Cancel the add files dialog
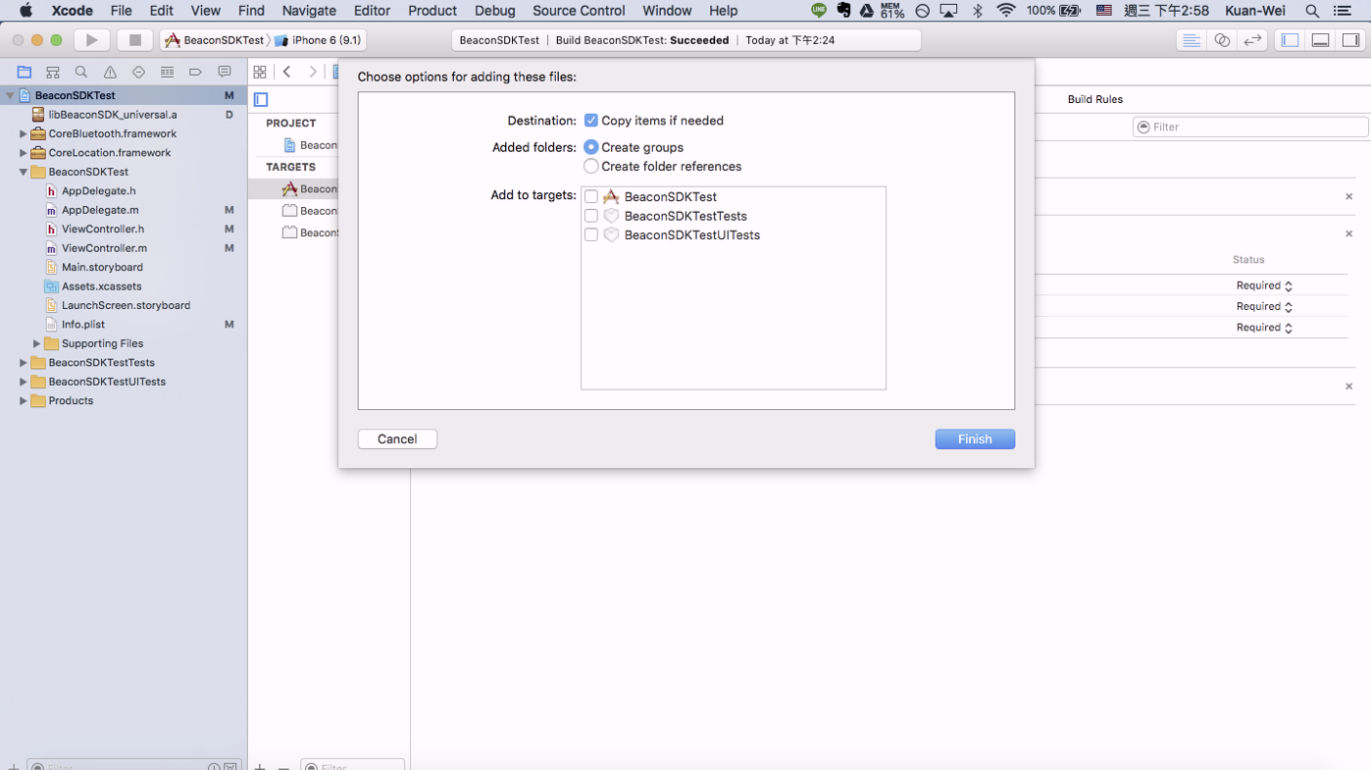The width and height of the screenshot is (1371, 770). (x=397, y=439)
